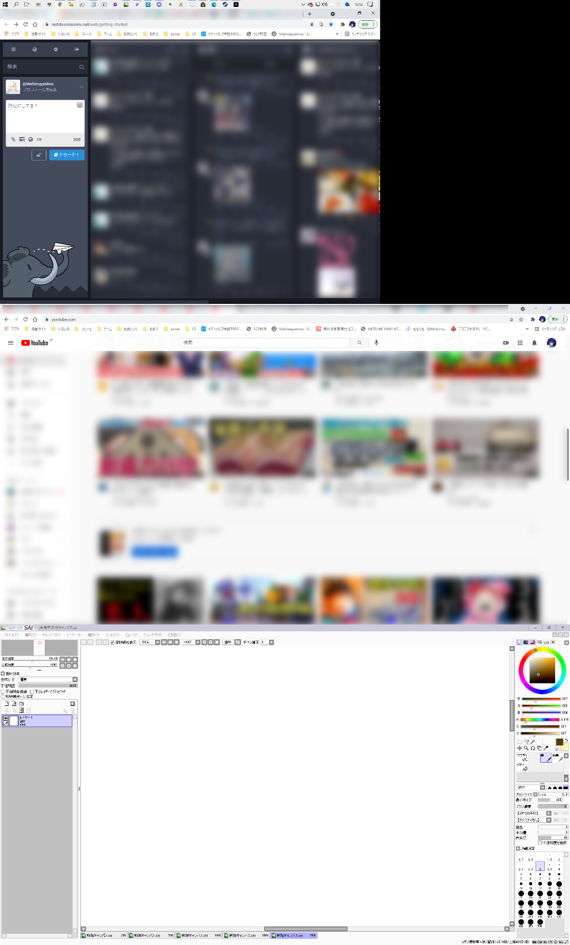Image resolution: width=570 pixels, height=945 pixels.
Task: Attach a file to the toot with the paperclip
Action: point(13,139)
